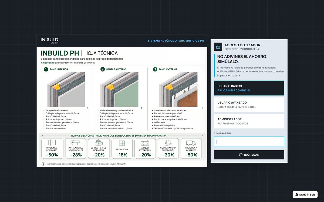Click the Premarcos window frame icon
Screen dimensions: 324x202
point(122,144)
